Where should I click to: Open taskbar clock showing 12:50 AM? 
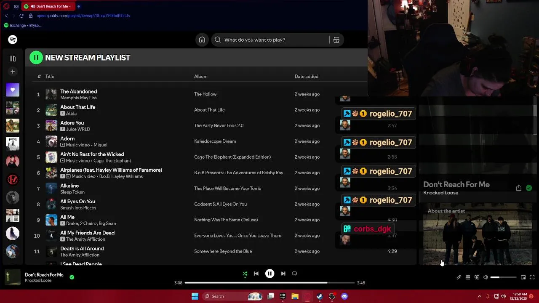[520, 296]
